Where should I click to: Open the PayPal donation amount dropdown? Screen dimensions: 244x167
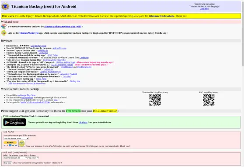click(x=16, y=138)
